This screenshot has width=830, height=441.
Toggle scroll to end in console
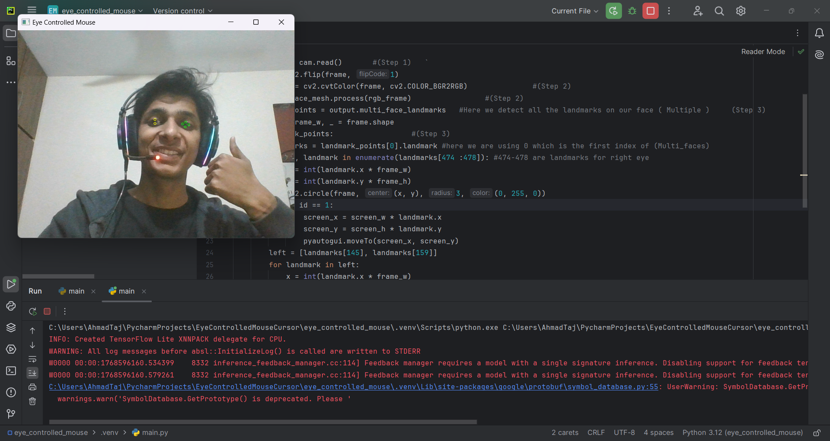[x=32, y=373]
